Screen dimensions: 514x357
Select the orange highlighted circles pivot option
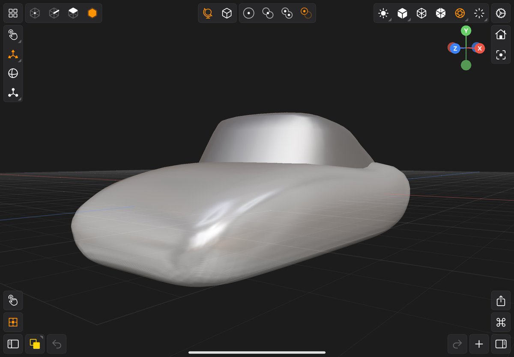click(306, 13)
